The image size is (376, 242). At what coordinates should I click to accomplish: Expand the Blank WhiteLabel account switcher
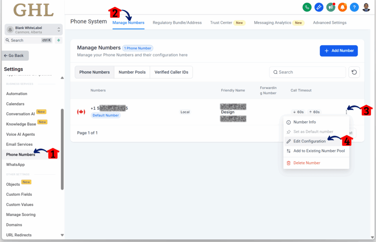[x=33, y=30]
